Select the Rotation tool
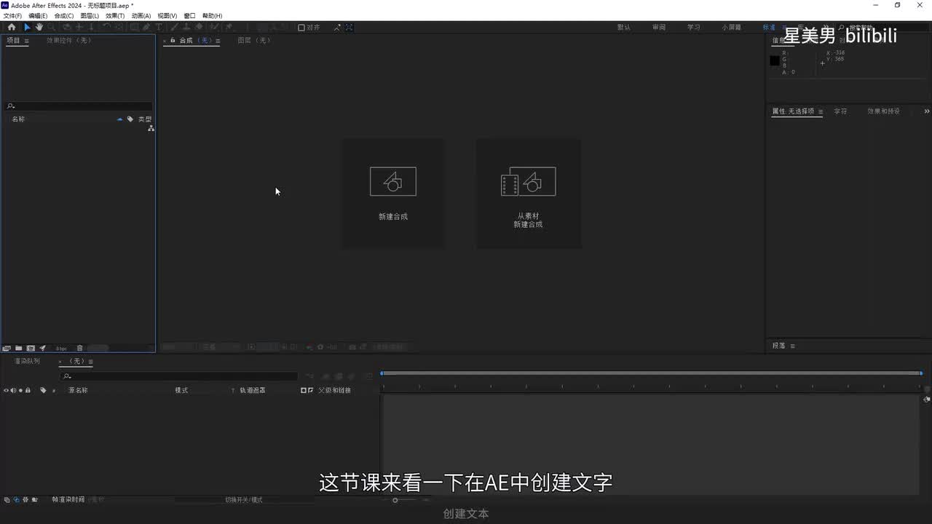Screen dimensions: 932x524 [x=106, y=27]
